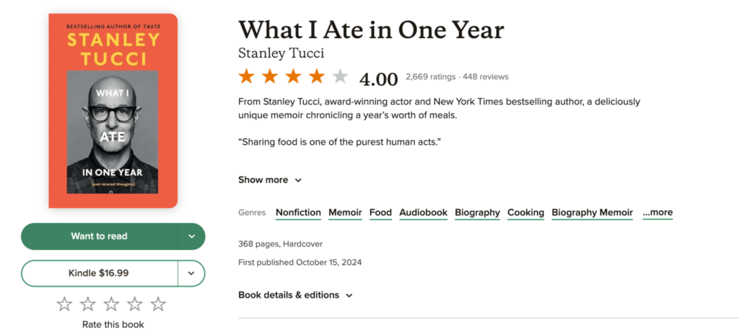739x330 pixels.
Task: Click the gray fifth average rating star
Action: point(340,76)
